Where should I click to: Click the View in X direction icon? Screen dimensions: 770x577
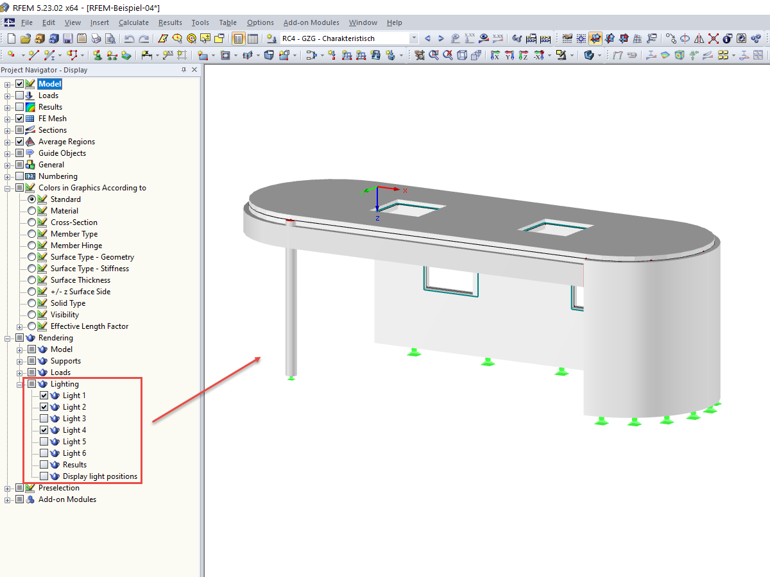click(495, 55)
